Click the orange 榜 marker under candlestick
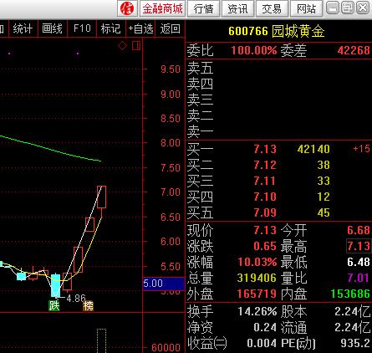Viewport: 372px width, 353px height. [x=88, y=306]
